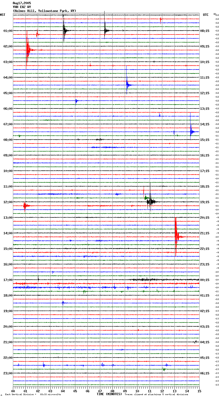Click the 06:15 UTC time label
Screen dimensions: 220x398
(x=205, y=373)
